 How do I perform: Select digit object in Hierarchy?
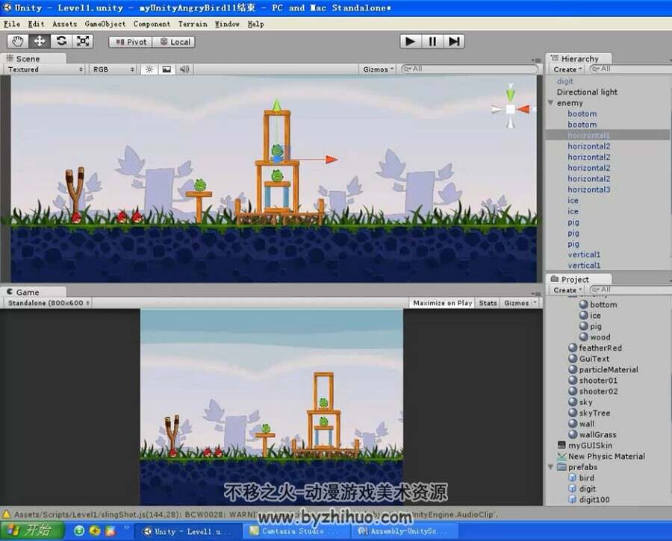pyautogui.click(x=565, y=81)
